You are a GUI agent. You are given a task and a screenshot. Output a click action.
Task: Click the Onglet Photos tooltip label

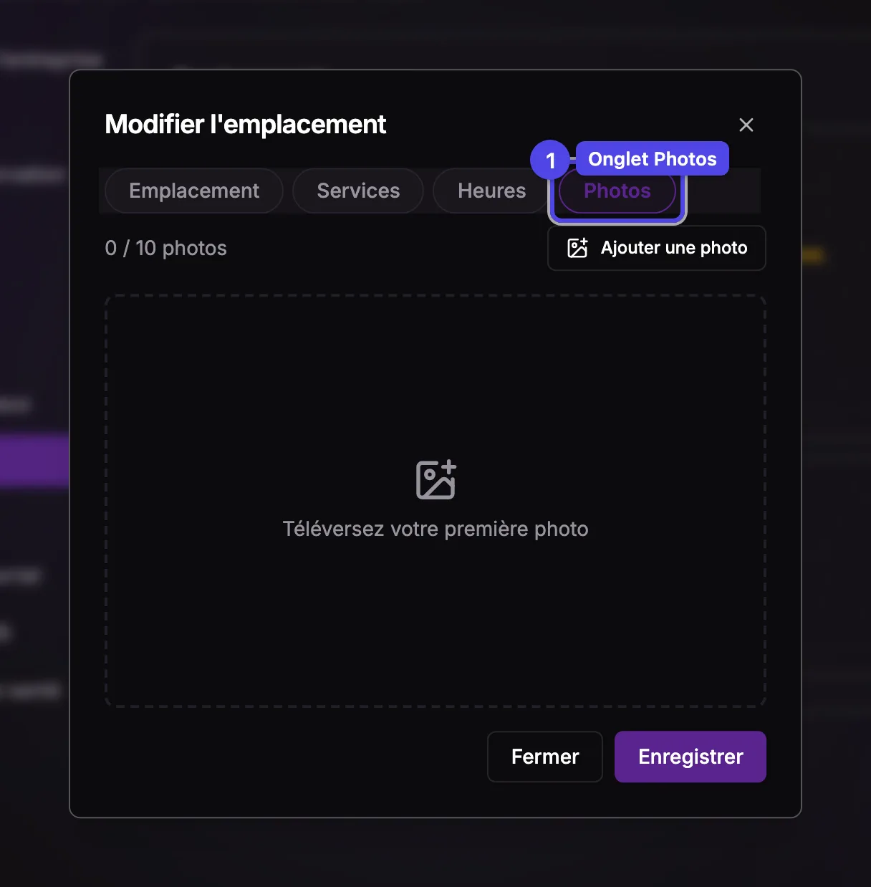click(652, 158)
